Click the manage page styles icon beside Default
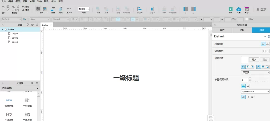Viewport: 270px width, 121px height. coord(269,36)
